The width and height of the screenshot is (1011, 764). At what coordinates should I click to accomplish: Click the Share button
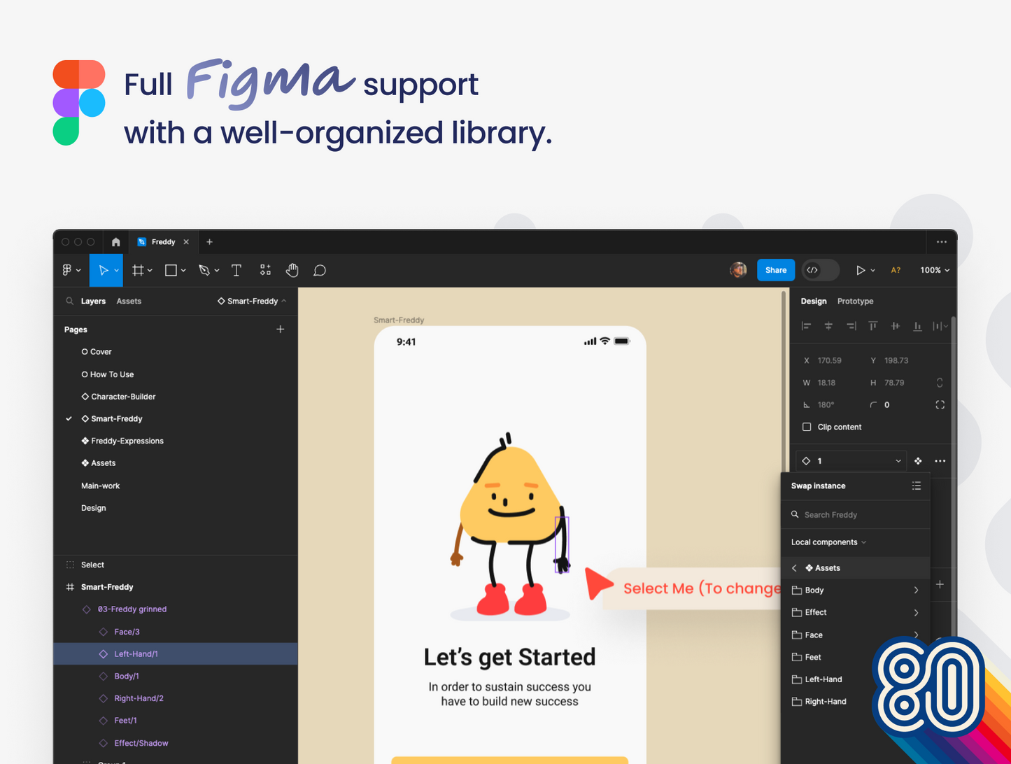pos(775,270)
